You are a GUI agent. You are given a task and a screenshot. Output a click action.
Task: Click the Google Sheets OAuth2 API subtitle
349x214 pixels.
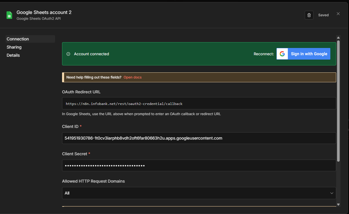click(x=38, y=19)
